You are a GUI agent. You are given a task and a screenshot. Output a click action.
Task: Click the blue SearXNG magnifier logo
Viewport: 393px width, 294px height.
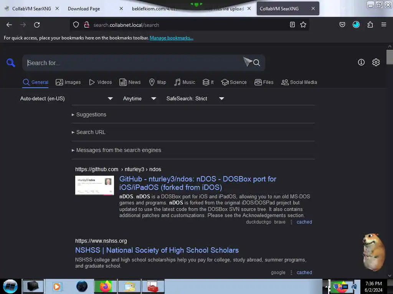tap(10, 62)
